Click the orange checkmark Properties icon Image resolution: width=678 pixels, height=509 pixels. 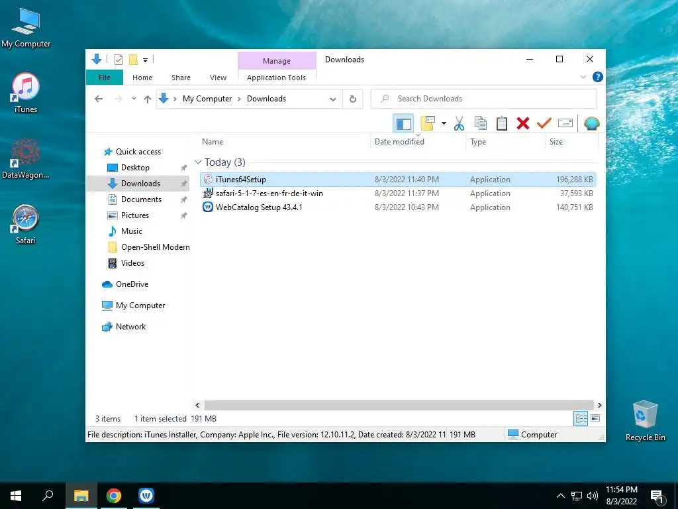click(x=544, y=124)
